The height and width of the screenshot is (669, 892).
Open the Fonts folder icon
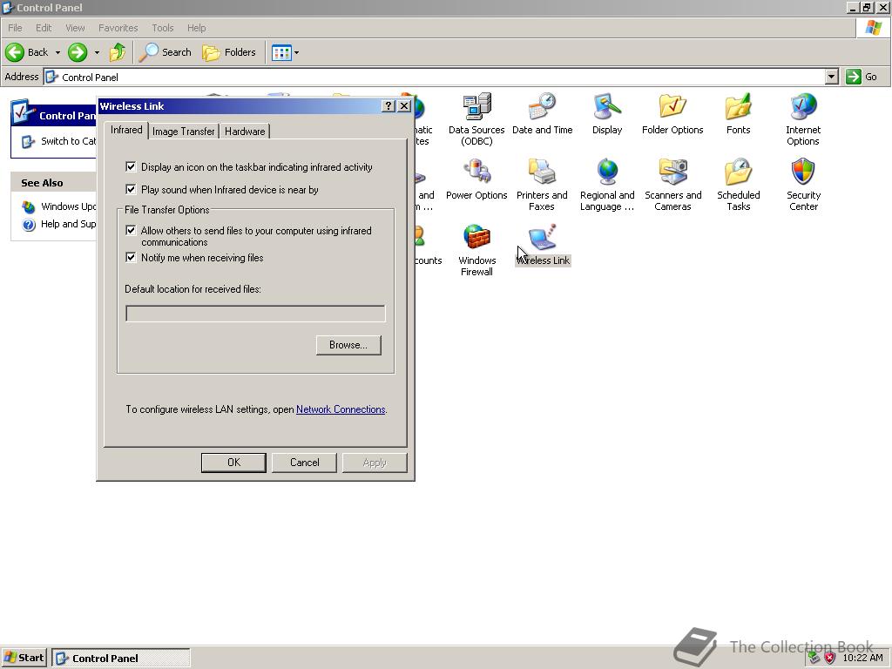738,106
